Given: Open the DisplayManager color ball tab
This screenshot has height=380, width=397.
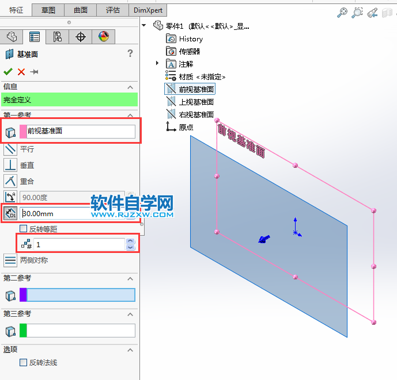Looking at the screenshot, I should click(x=104, y=37).
